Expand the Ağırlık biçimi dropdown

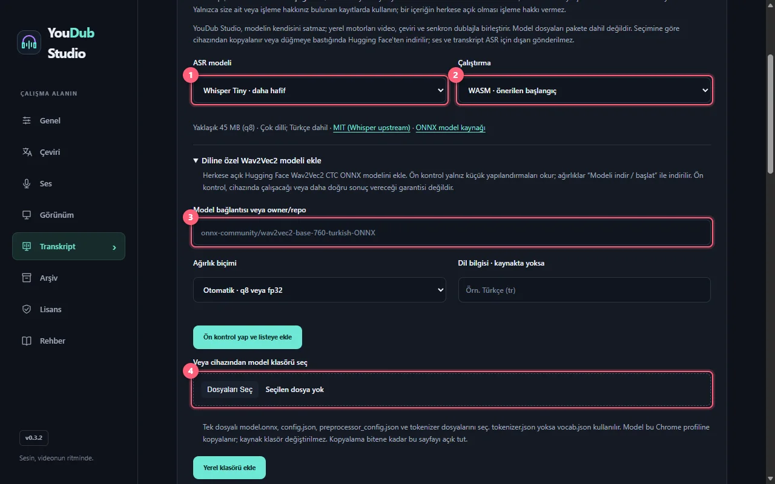coord(320,290)
